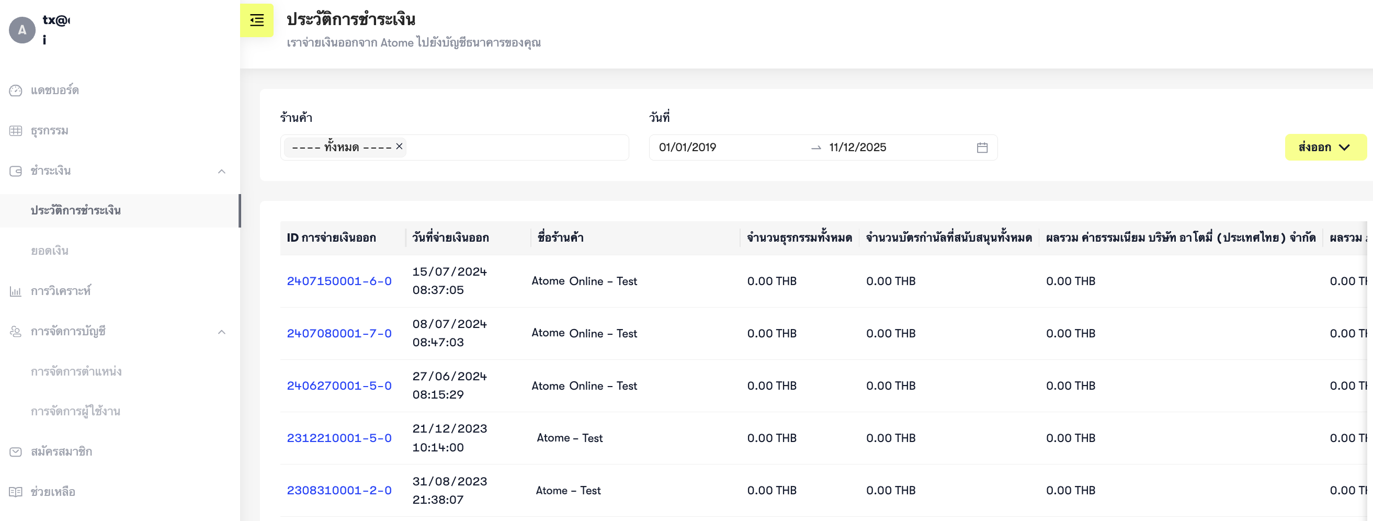Screen dimensions: 1373x521
Task: Open payout ID 2407150001-6-0
Action: pyautogui.click(x=339, y=281)
